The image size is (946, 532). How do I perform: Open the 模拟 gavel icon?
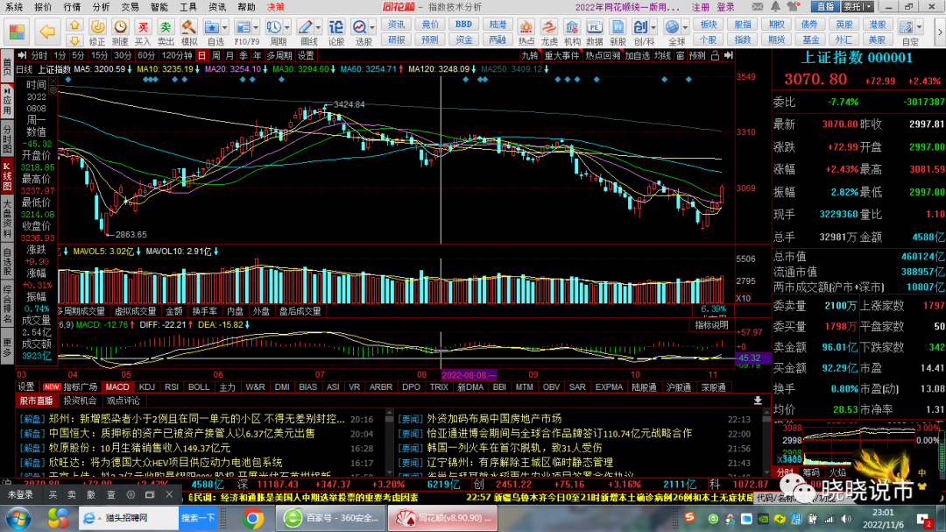188,27
